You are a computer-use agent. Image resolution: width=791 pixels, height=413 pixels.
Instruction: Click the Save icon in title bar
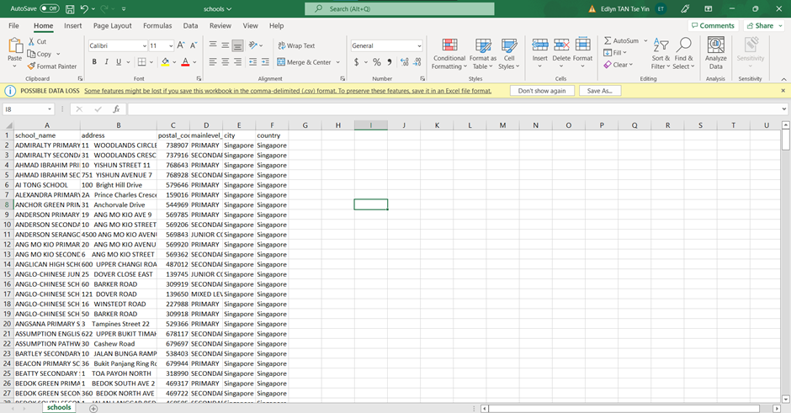tap(70, 8)
